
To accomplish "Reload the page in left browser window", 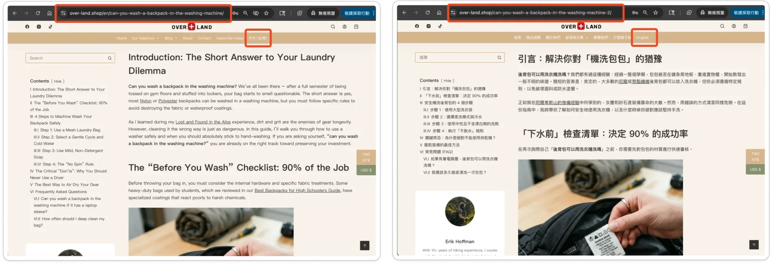I will tap(38, 13).
